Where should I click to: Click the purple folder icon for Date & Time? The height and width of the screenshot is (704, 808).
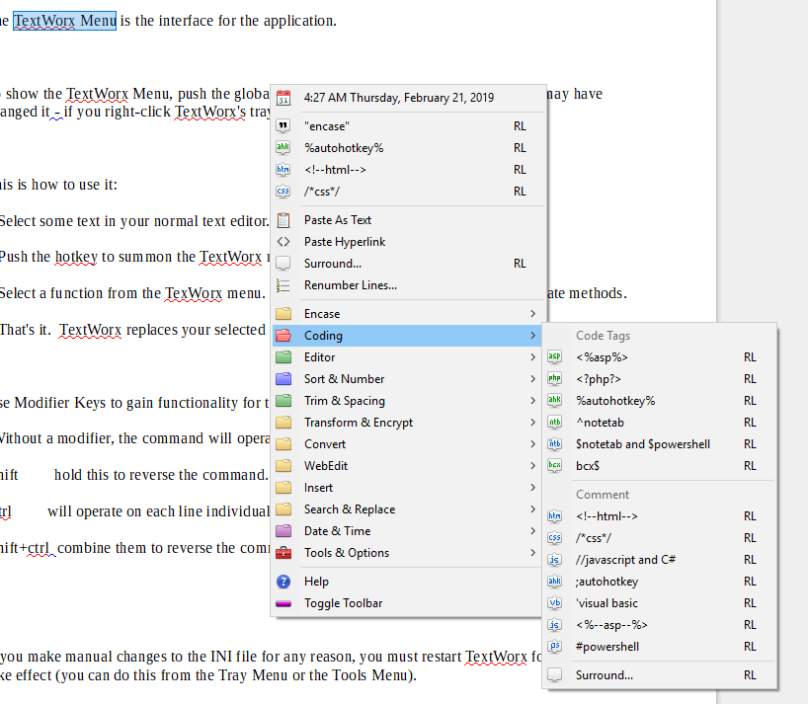pos(283,531)
